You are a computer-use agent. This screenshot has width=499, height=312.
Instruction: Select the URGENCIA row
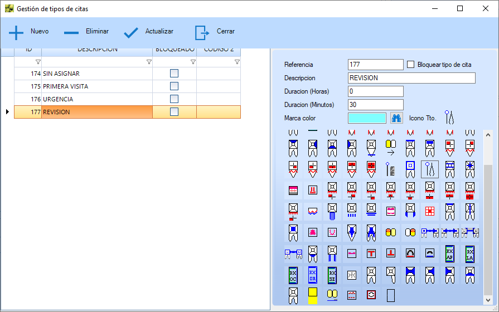tap(127, 99)
